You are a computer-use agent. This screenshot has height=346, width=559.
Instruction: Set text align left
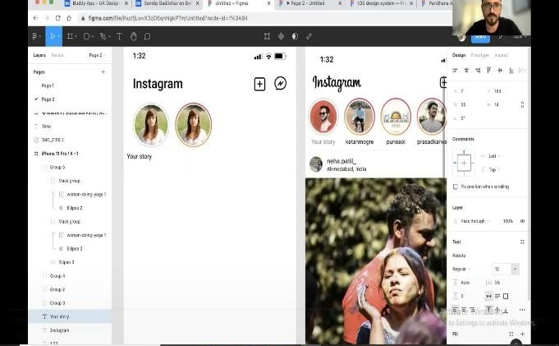coord(456,310)
